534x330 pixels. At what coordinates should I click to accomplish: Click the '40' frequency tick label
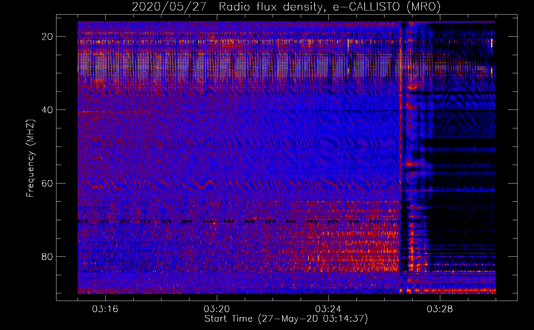point(47,110)
